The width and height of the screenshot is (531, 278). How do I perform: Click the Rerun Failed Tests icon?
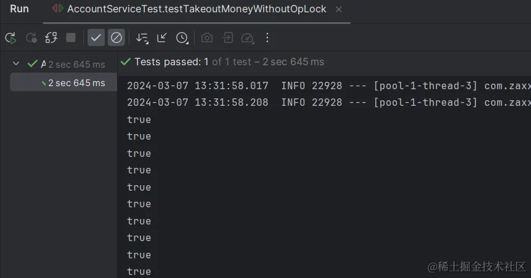click(31, 38)
